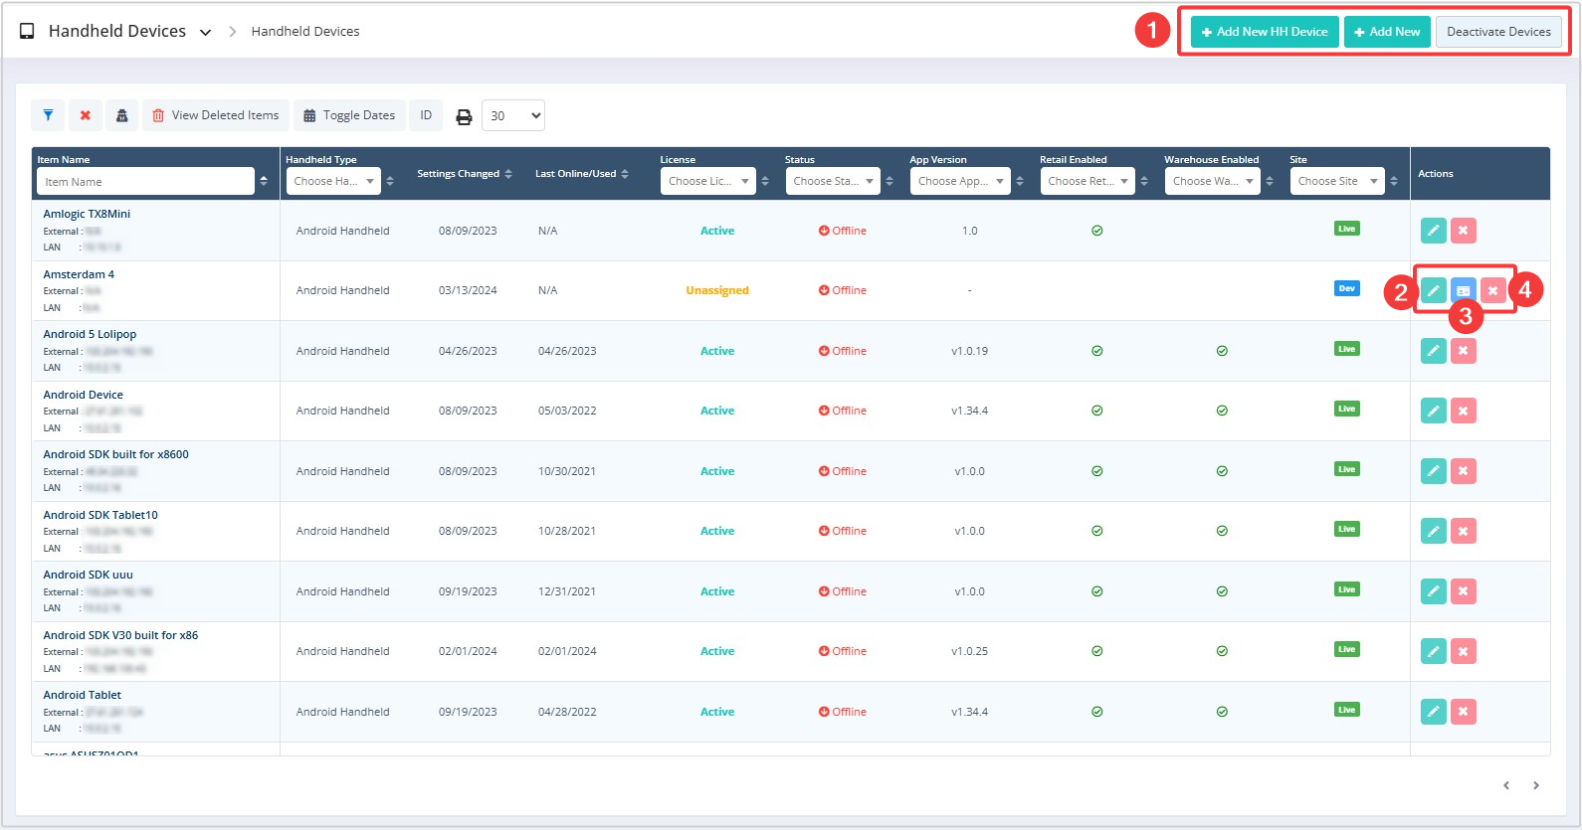The height and width of the screenshot is (830, 1582).
Task: Open Android 5 Lolipop item name
Action: 90,334
